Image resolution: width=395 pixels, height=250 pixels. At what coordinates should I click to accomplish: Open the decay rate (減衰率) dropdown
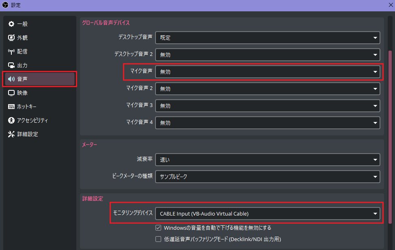267,160
